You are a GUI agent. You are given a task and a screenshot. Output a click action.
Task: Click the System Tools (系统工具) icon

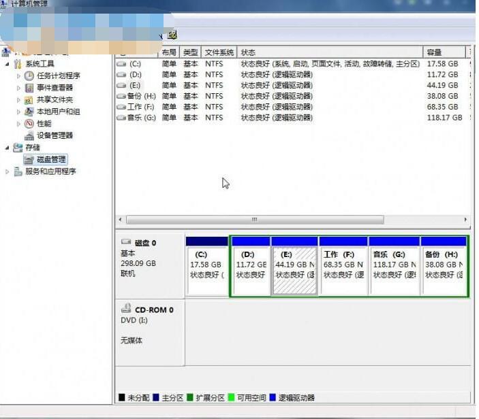(x=18, y=64)
